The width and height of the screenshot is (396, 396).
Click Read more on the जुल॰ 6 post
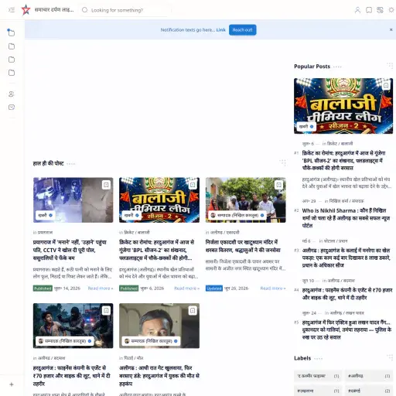186,288
